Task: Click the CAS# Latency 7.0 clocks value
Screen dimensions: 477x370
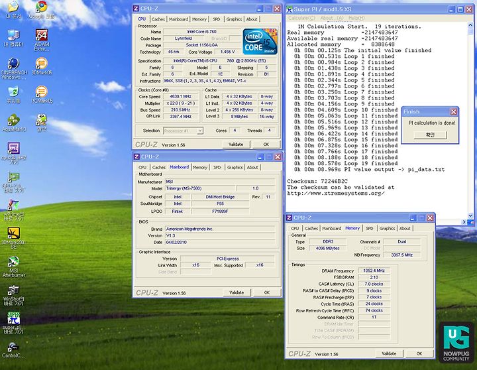Action: 374,284
